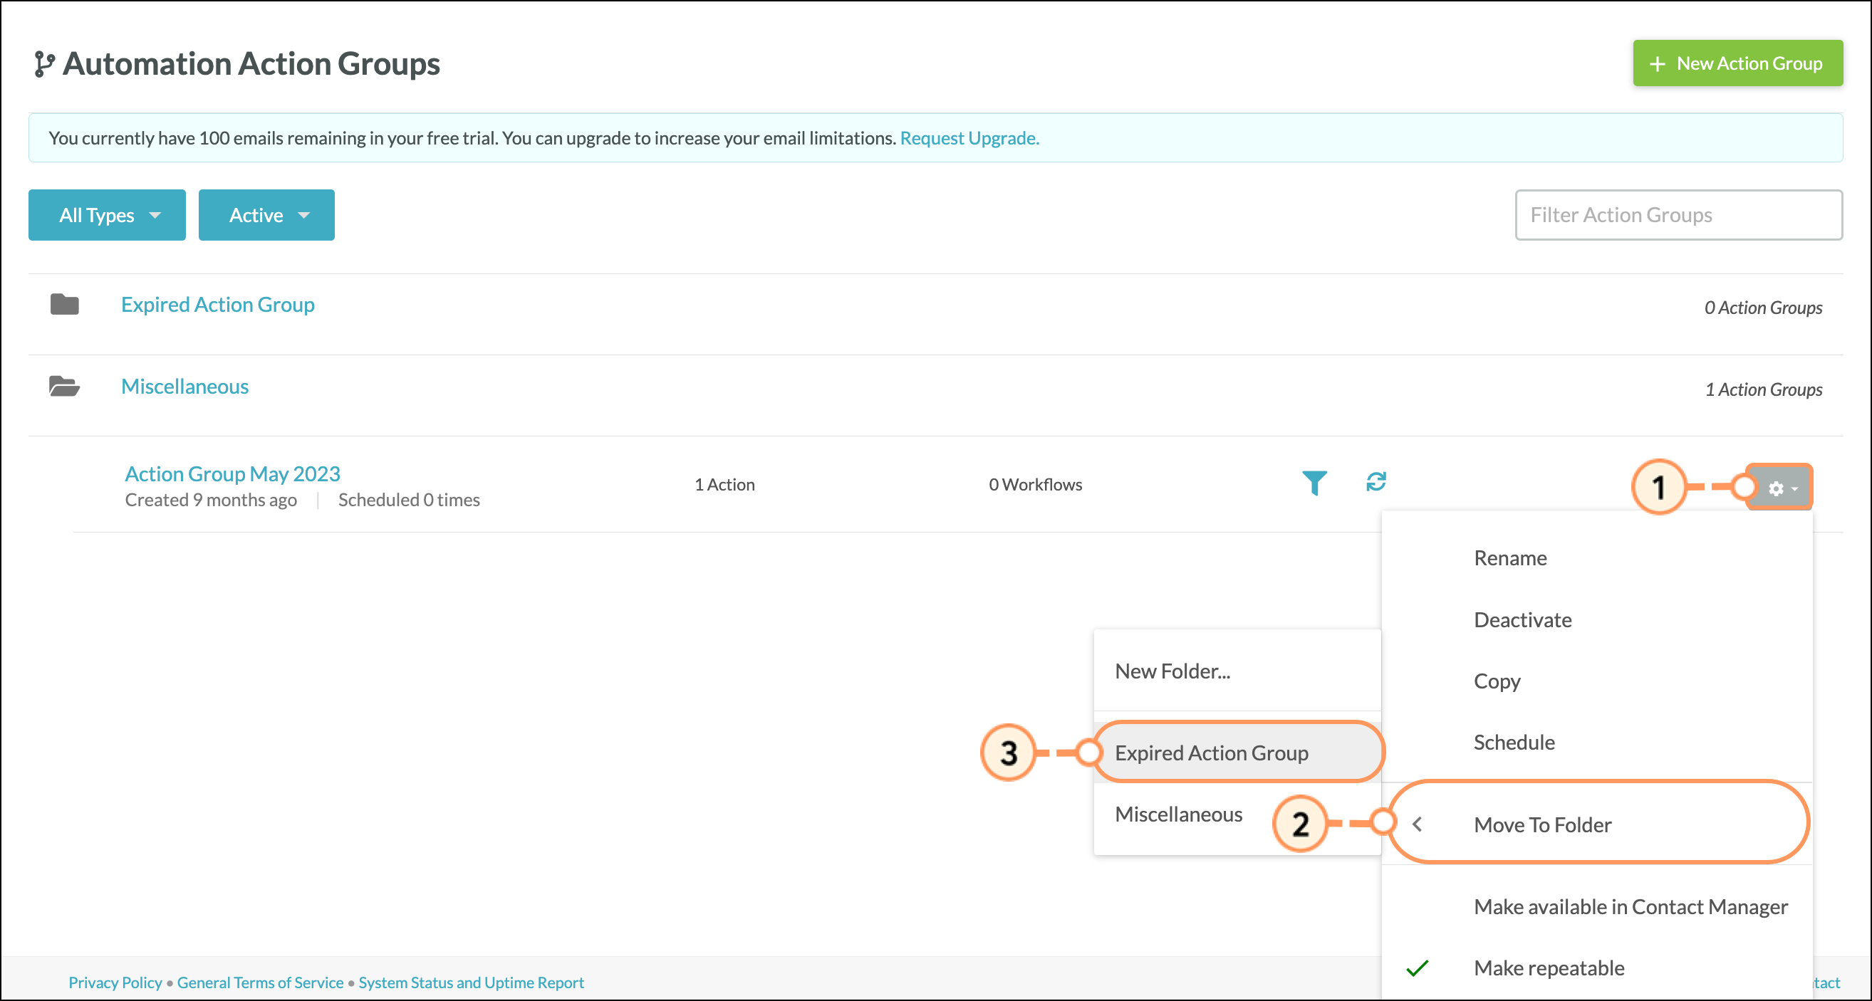The image size is (1872, 1001).
Task: Click the Filter Action Groups input field
Action: click(1678, 215)
